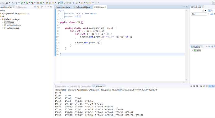The image size is (215, 118).
Task: Open the New Java Class dropdown arrow
Action: pos(44,3)
